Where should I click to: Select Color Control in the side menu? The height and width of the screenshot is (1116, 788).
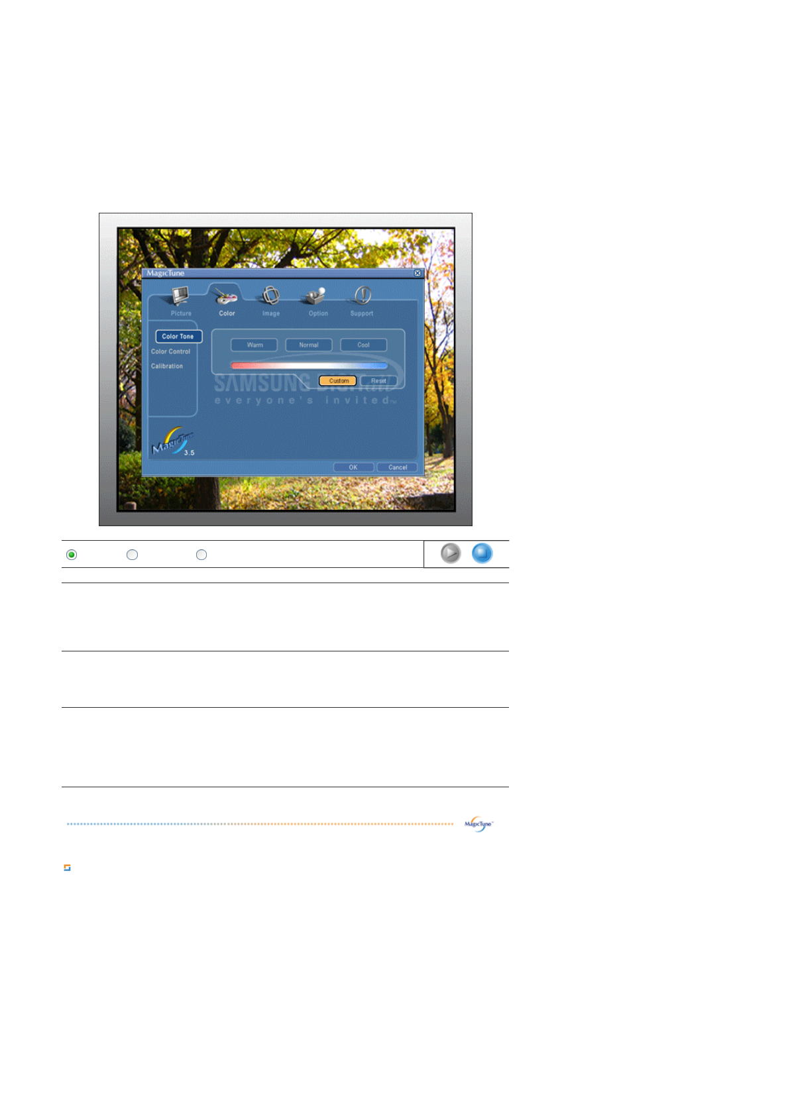171,352
